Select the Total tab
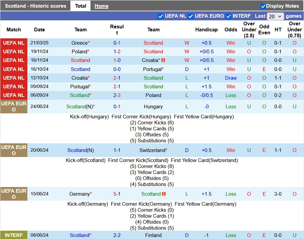304x239 pixels. pyautogui.click(x=80, y=6)
